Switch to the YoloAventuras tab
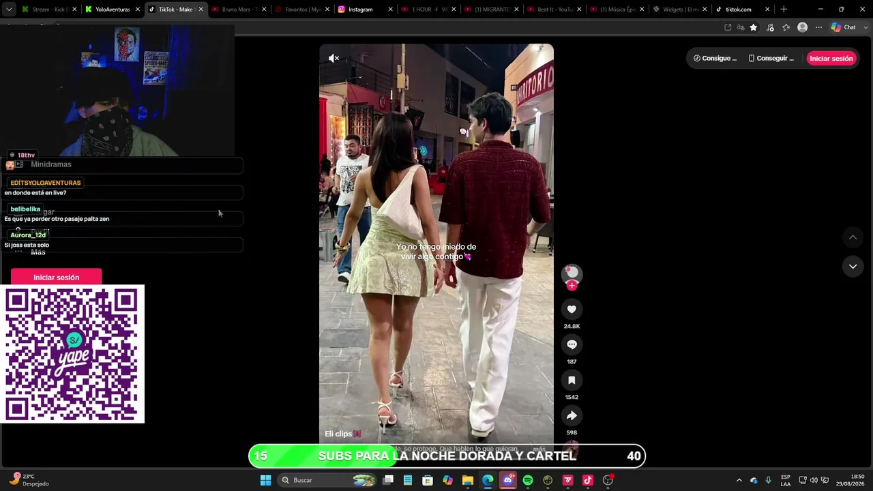The height and width of the screenshot is (491, 873). [113, 10]
